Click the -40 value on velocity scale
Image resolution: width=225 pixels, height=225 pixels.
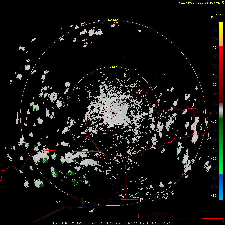coord(214,149)
